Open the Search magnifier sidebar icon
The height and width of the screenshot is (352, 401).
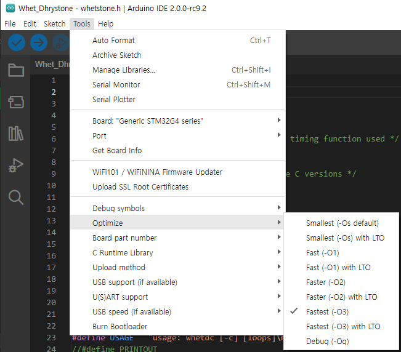pos(16,197)
